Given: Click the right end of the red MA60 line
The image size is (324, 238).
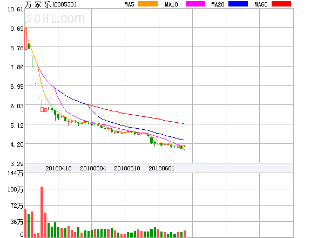Looking at the screenshot, I should pyautogui.click(x=184, y=124).
